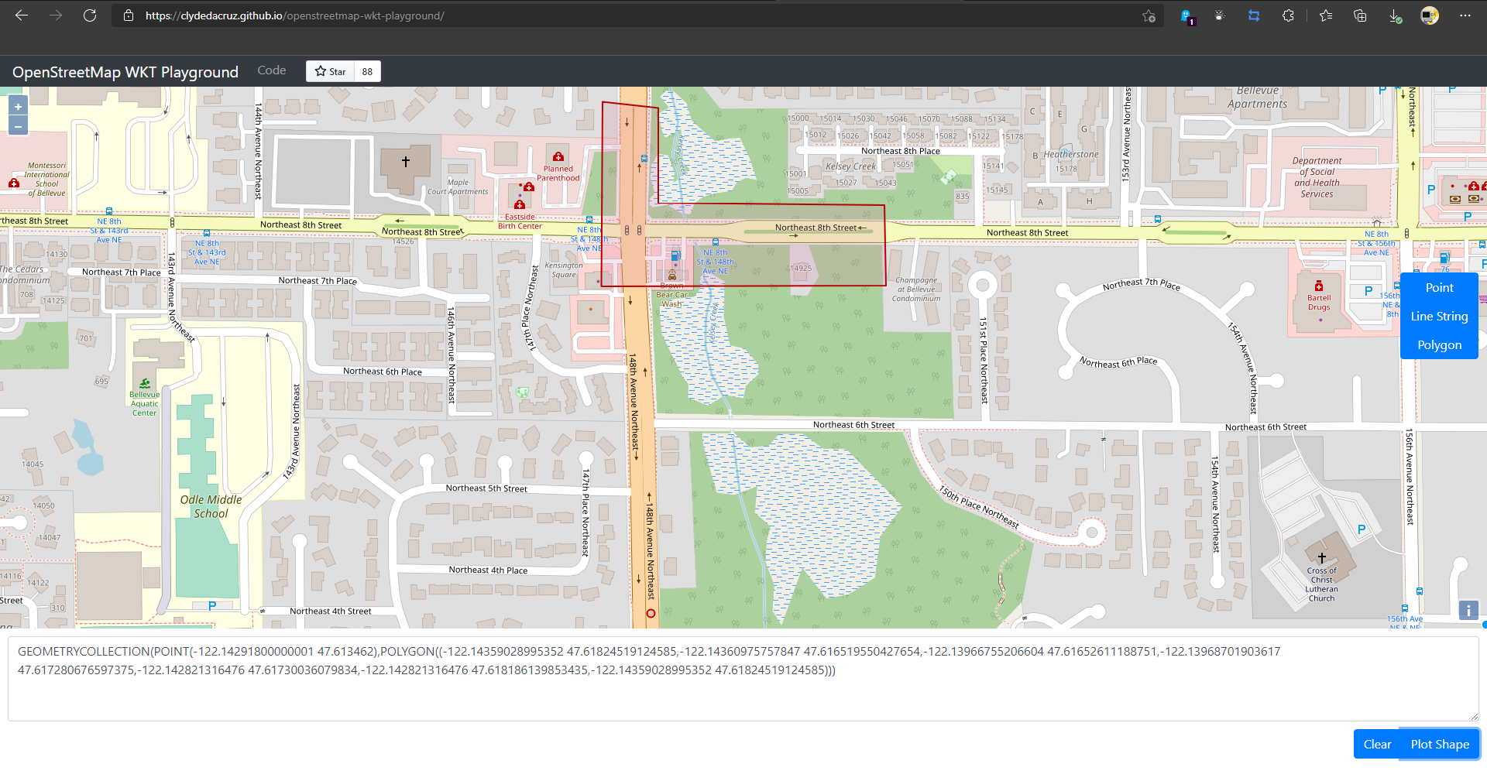Click the Cross of Christ church icon
This screenshot has width=1487, height=781.
pos(1321,558)
